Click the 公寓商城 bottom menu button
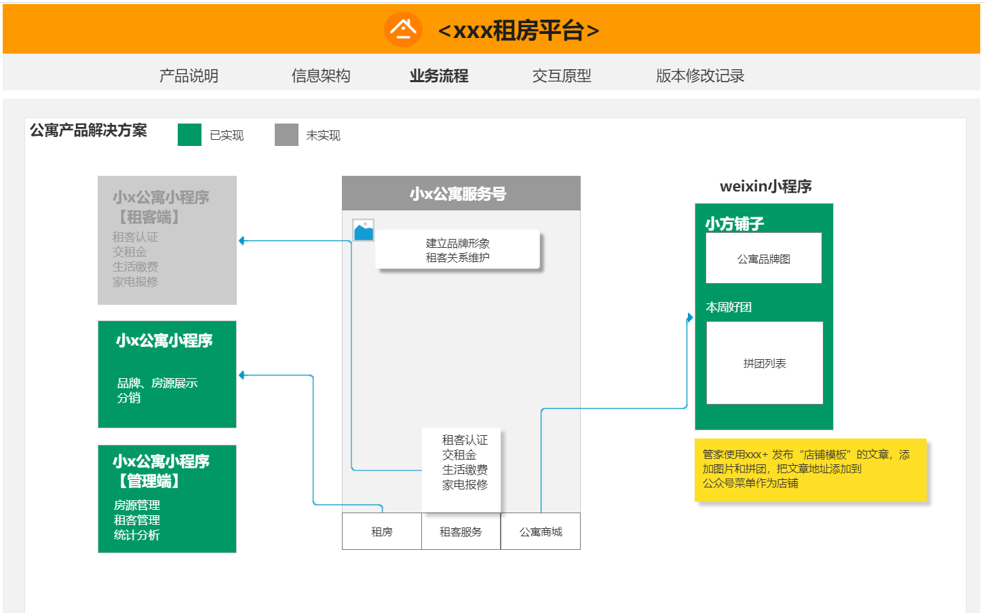The height and width of the screenshot is (613, 985). (x=541, y=532)
